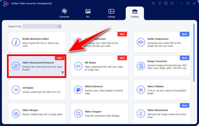This screenshot has height=126, width=199.
Task: Click 'Convert images formats between JPG' text
Action: click(167, 67)
